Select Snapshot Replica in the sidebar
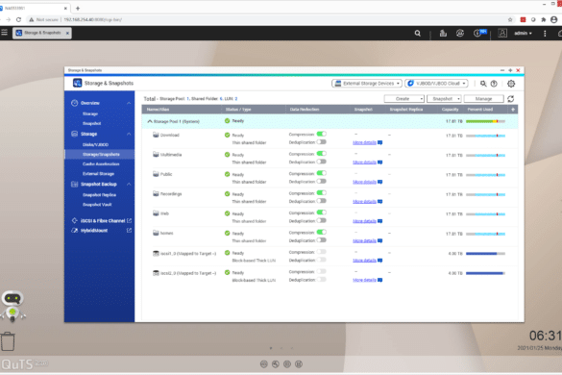This screenshot has height=375, width=562. 99,195
